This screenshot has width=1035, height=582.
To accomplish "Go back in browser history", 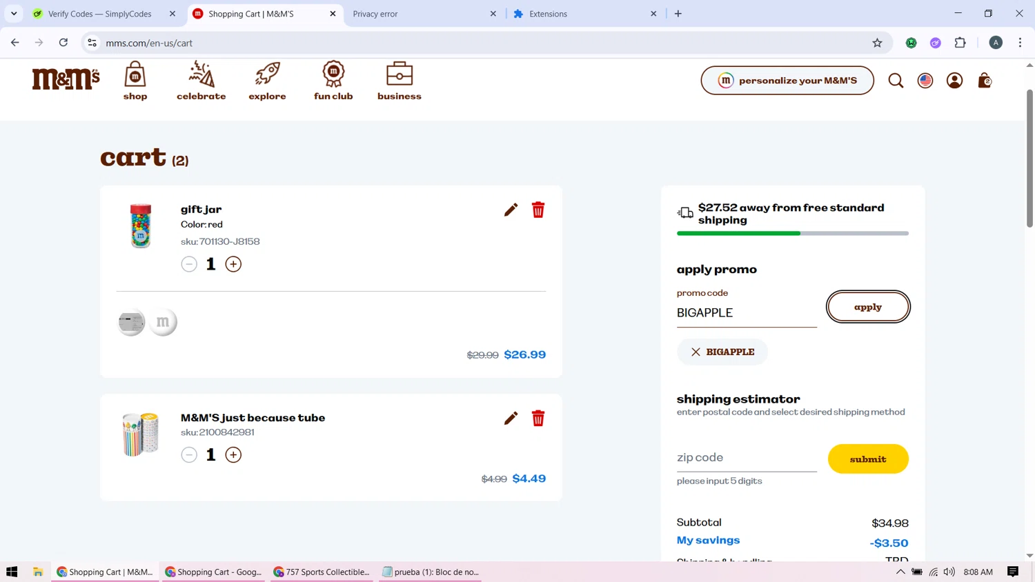I will [15, 43].
